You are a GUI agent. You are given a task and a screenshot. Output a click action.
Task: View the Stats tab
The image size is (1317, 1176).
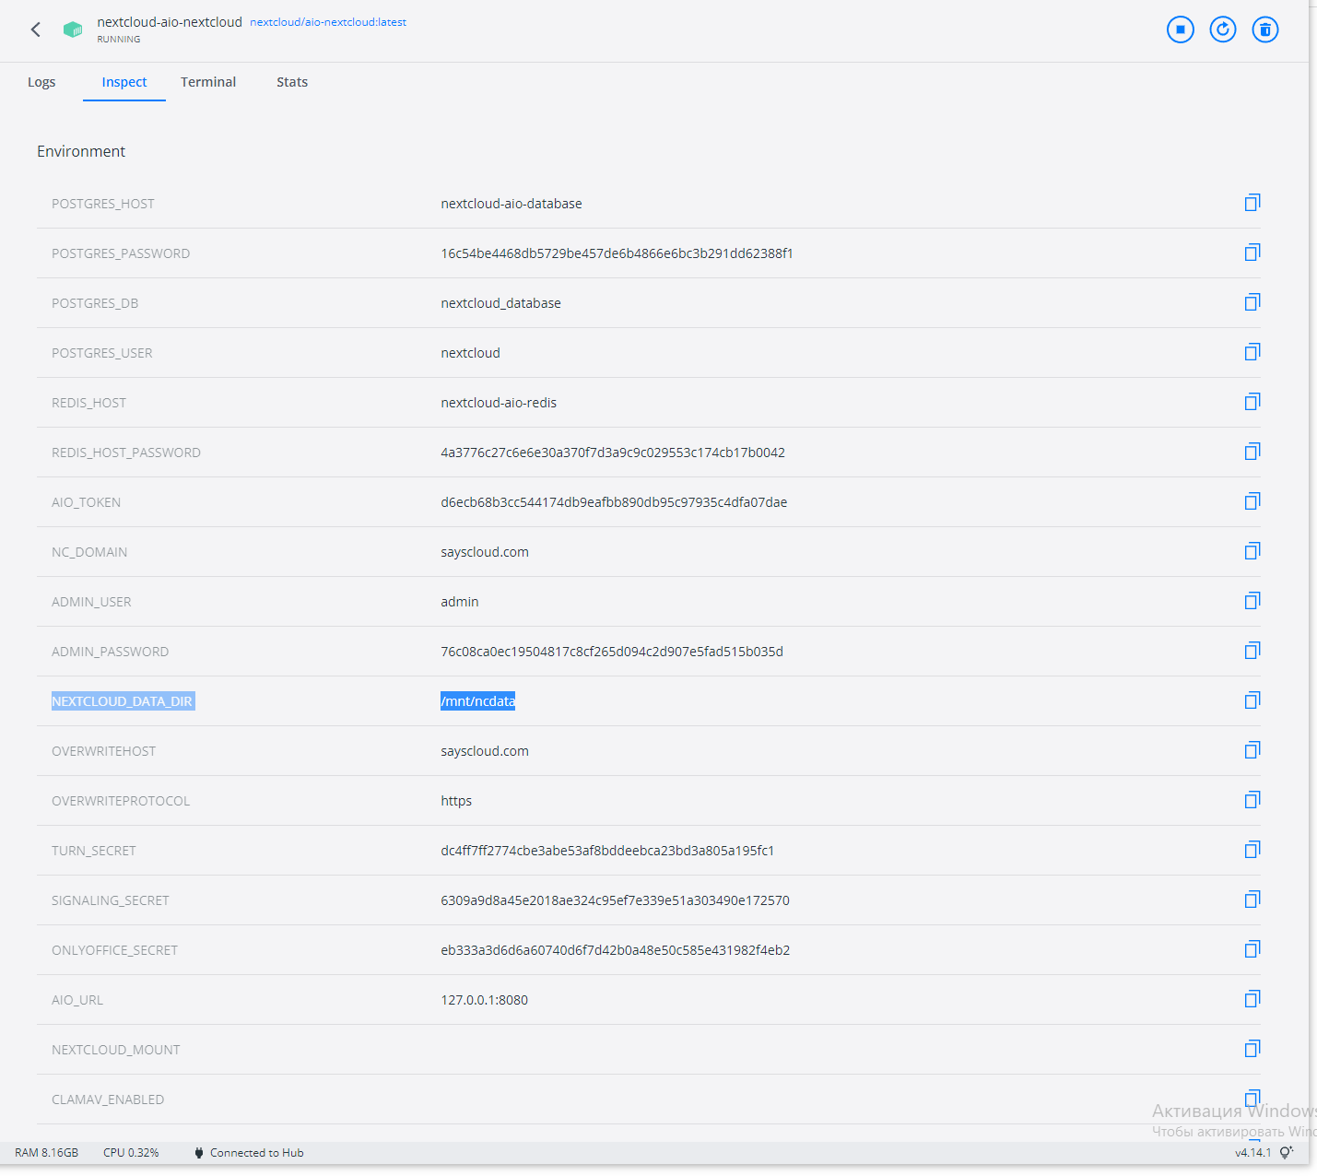coord(292,82)
